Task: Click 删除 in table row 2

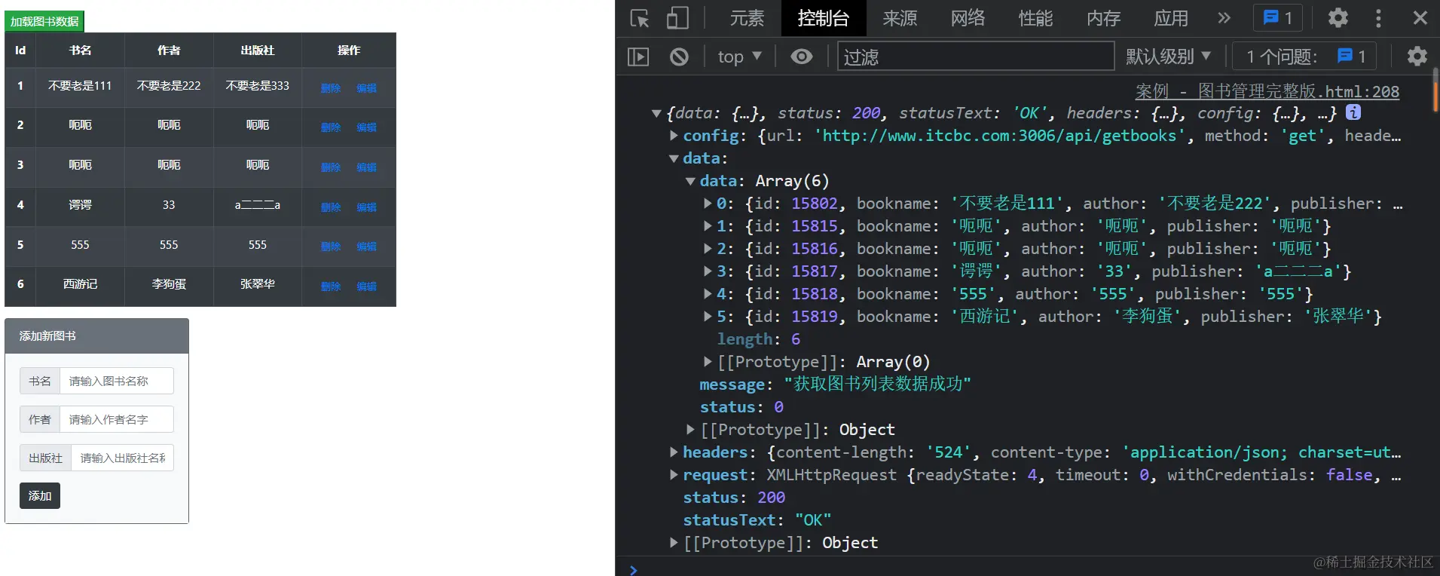Action: pyautogui.click(x=331, y=127)
